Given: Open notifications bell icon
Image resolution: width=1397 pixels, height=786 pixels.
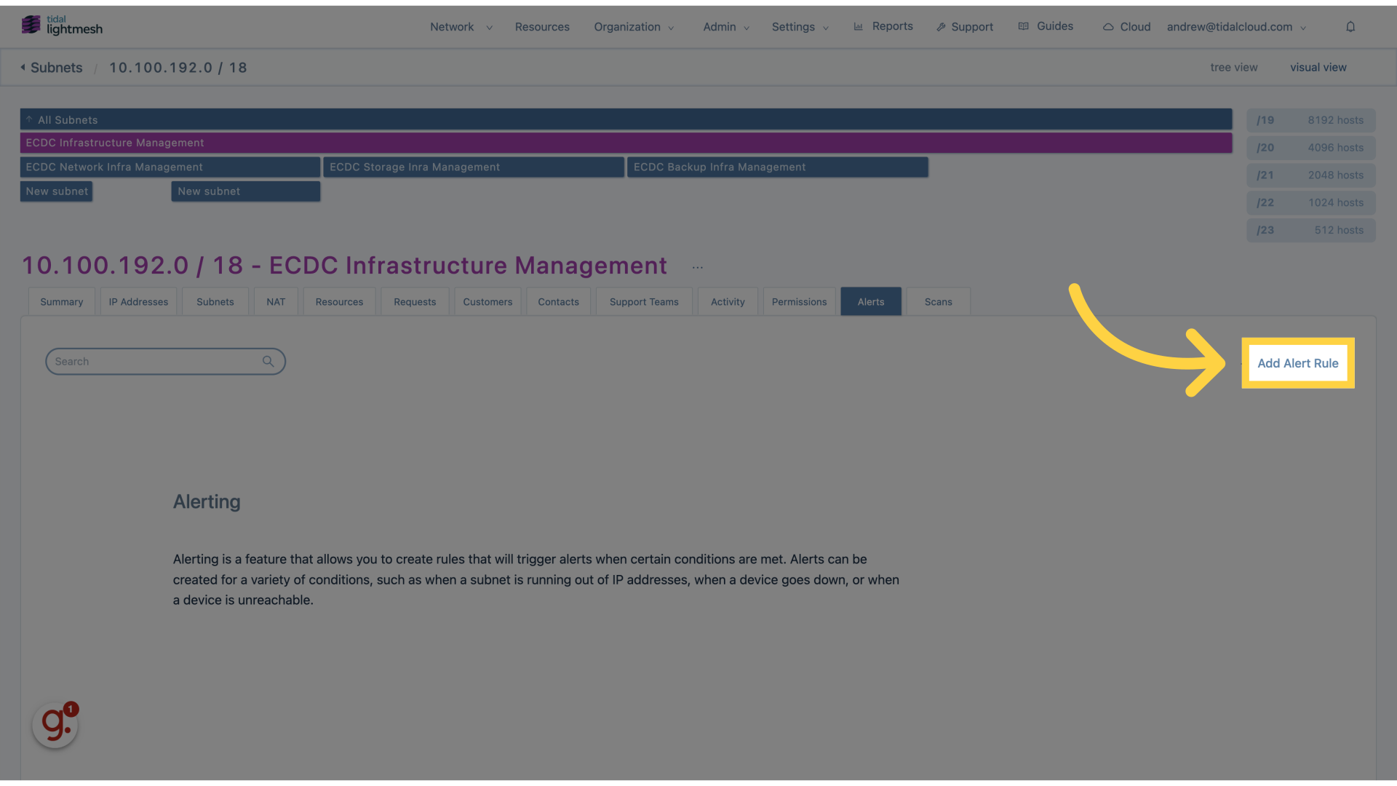Looking at the screenshot, I should click(x=1350, y=27).
